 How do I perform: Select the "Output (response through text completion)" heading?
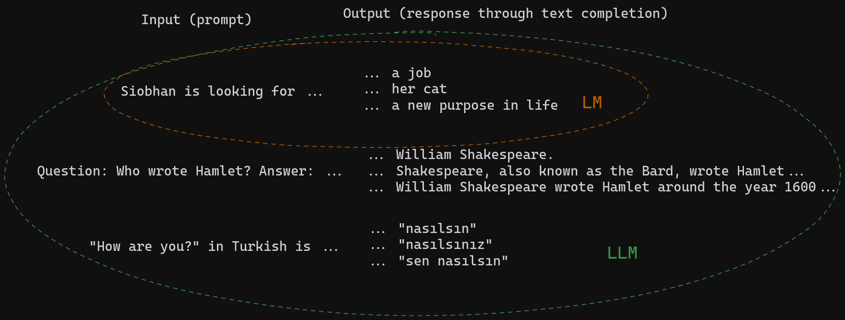tap(505, 14)
